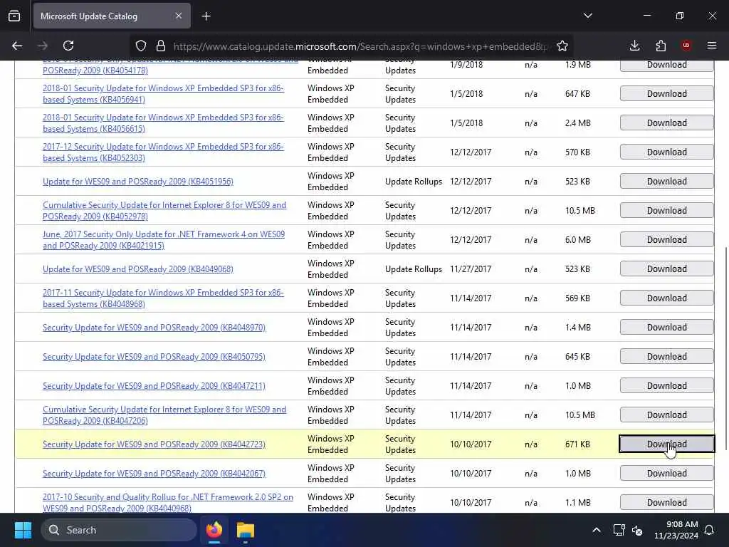This screenshot has height=547, width=729.
Task: Open KB4056941 security update link
Action: [x=163, y=93]
